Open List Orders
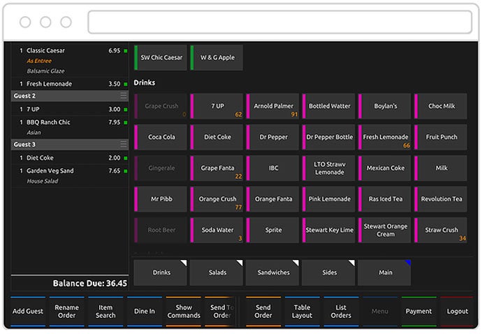 click(x=341, y=312)
